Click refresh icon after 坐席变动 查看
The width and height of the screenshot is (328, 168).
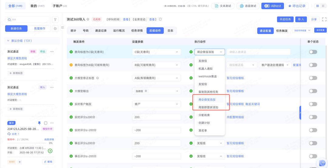coord(160,19)
